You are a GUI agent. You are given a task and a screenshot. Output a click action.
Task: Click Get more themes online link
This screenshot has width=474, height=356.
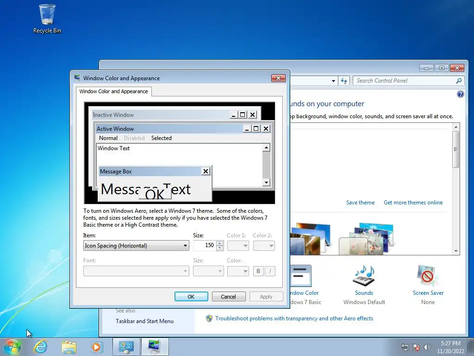[413, 203]
